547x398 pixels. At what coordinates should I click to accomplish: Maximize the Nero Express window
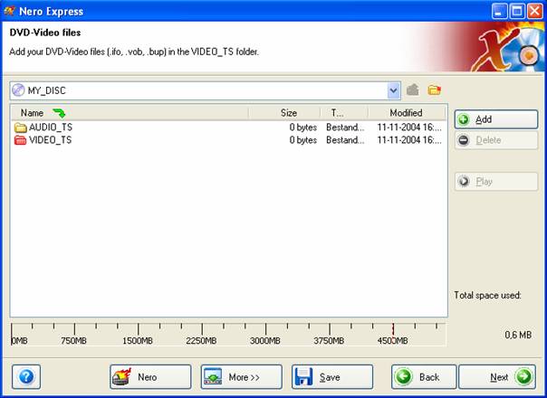517,11
